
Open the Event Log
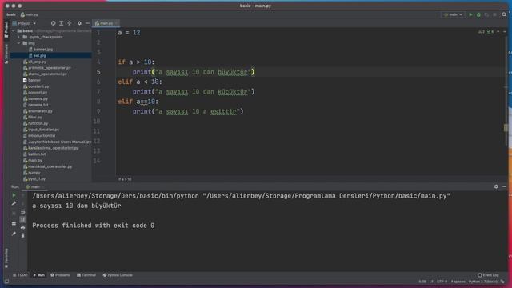488,275
